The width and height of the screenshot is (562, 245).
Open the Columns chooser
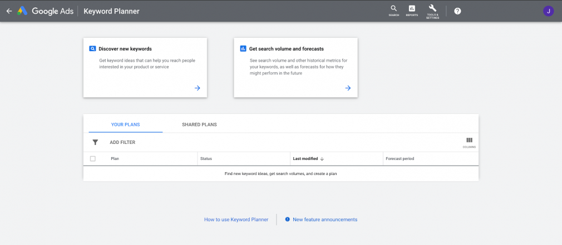(x=469, y=142)
